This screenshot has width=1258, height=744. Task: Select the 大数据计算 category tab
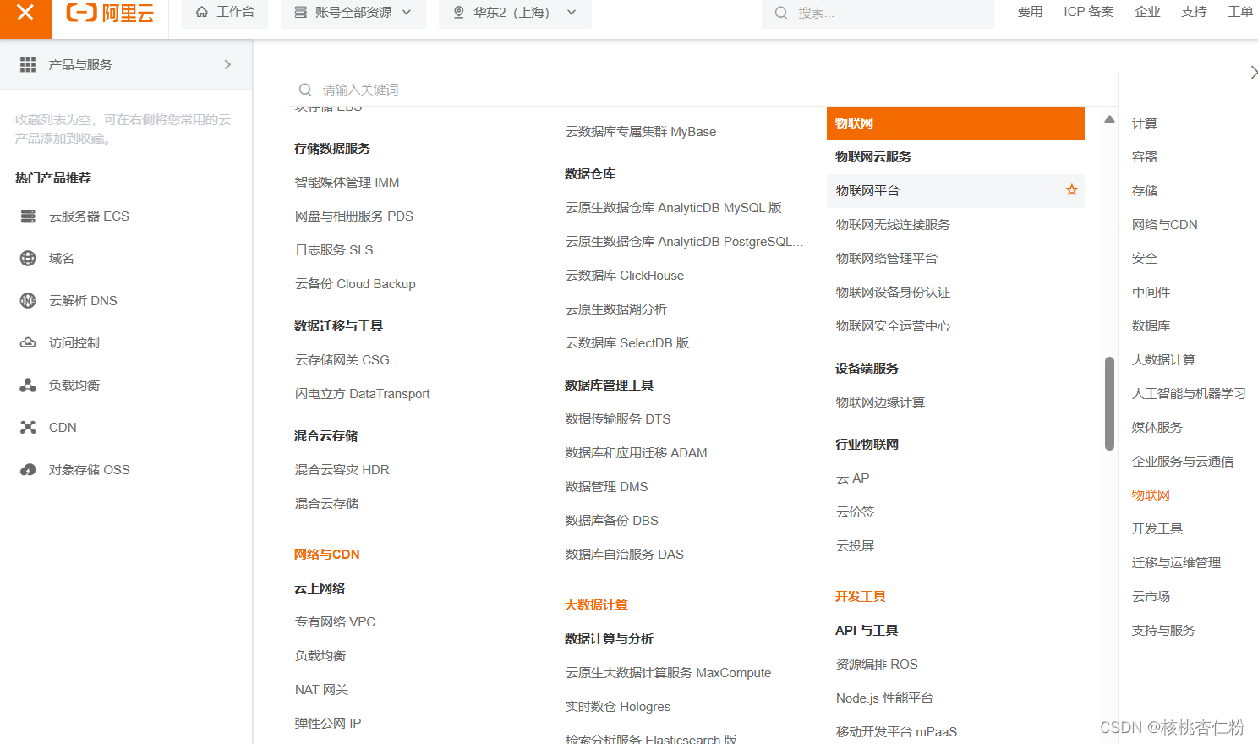(1164, 360)
